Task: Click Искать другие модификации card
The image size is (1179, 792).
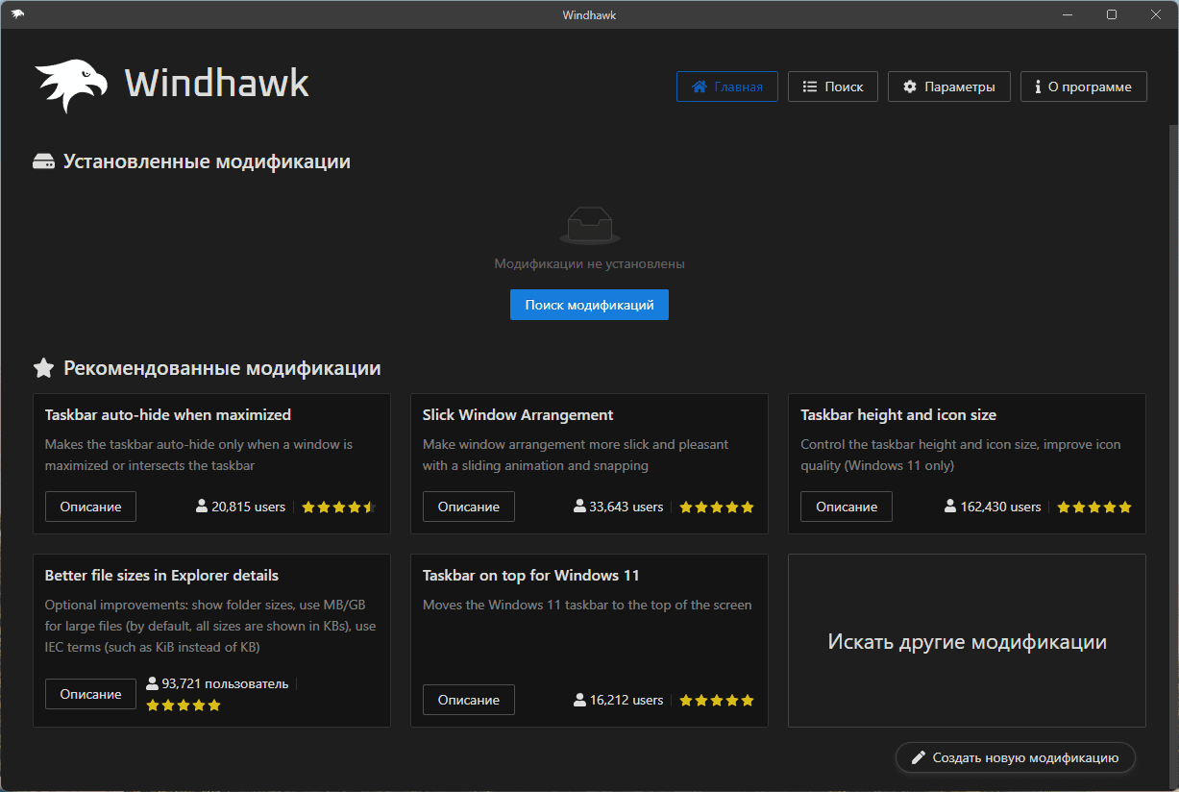Action: [x=967, y=641]
